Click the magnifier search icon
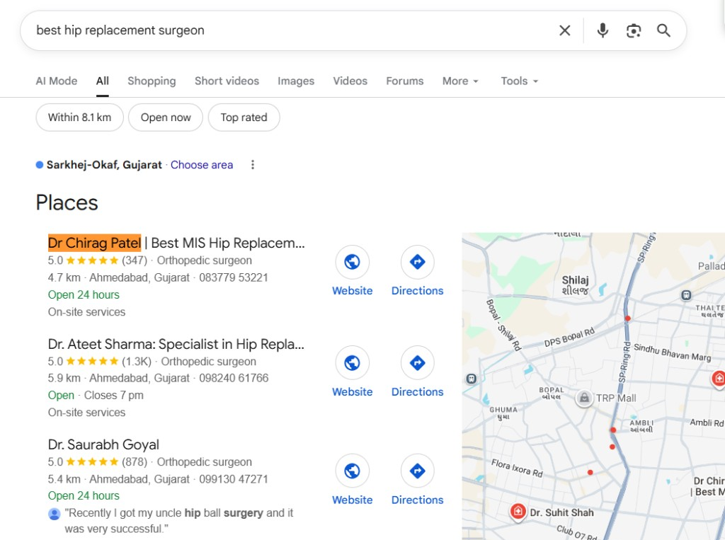 663,30
